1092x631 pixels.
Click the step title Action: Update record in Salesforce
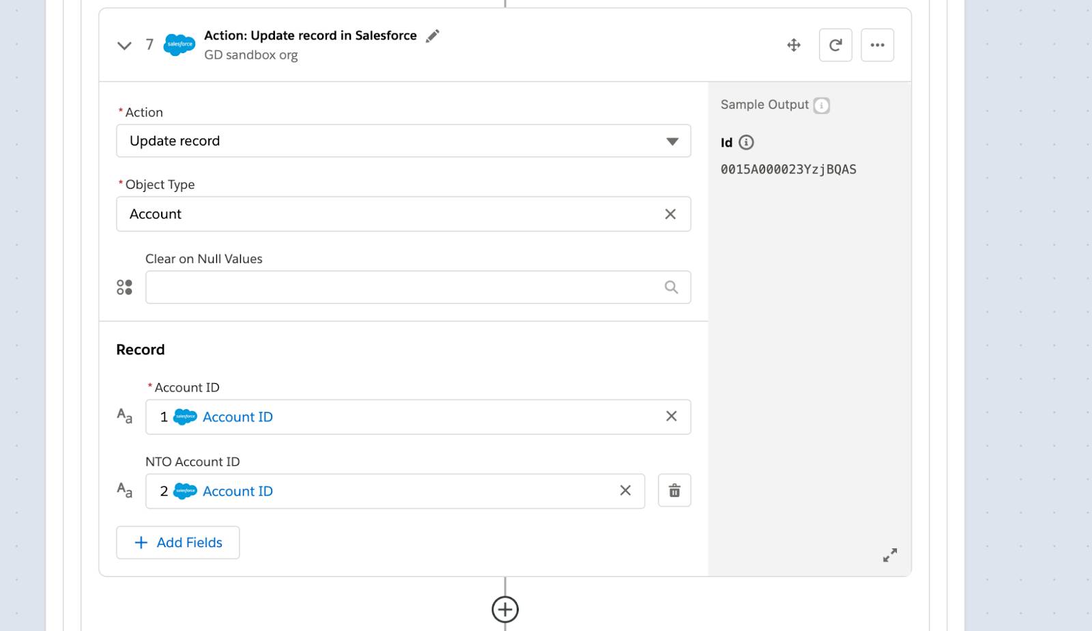tap(311, 36)
